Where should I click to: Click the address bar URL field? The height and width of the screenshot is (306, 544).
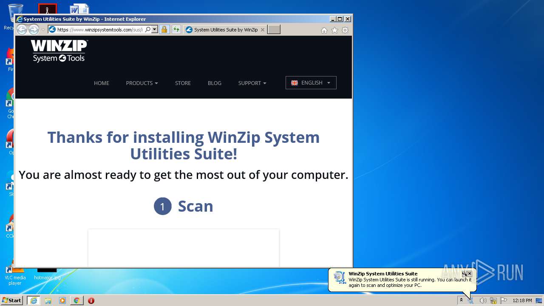pyautogui.click(x=100, y=30)
